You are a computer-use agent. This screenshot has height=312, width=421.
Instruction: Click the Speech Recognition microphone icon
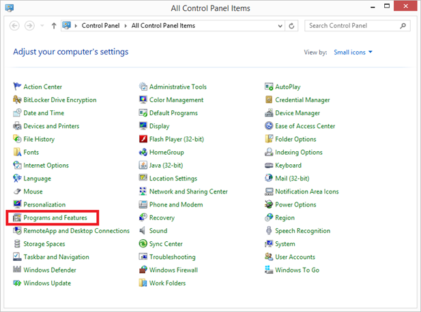pyautogui.click(x=269, y=230)
